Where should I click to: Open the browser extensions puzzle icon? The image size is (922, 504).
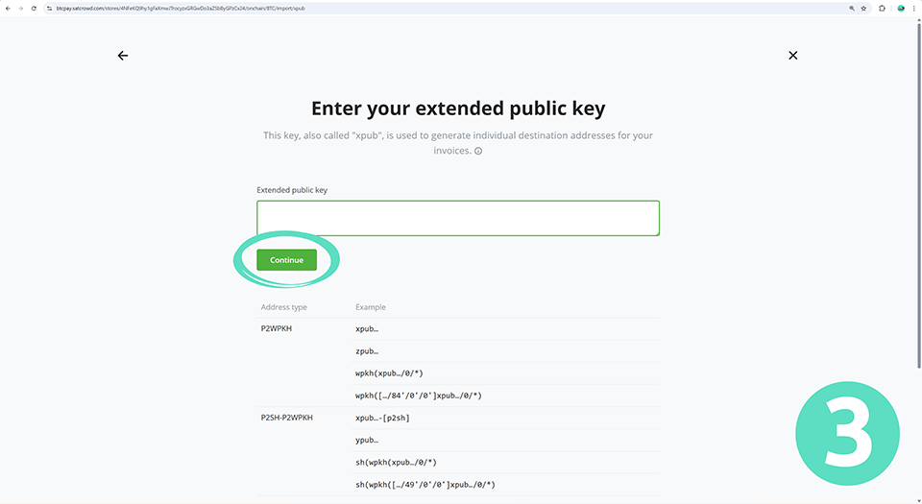[x=883, y=8]
